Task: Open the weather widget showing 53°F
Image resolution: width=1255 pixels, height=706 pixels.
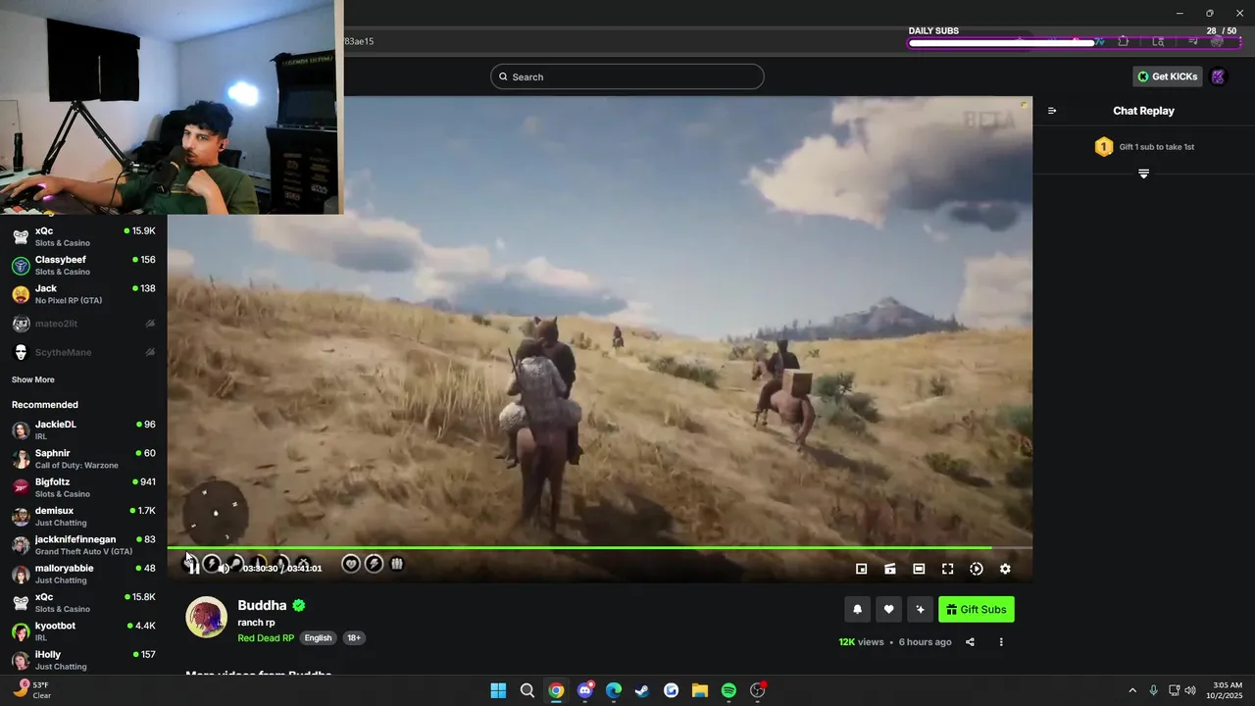Action: coord(32,690)
